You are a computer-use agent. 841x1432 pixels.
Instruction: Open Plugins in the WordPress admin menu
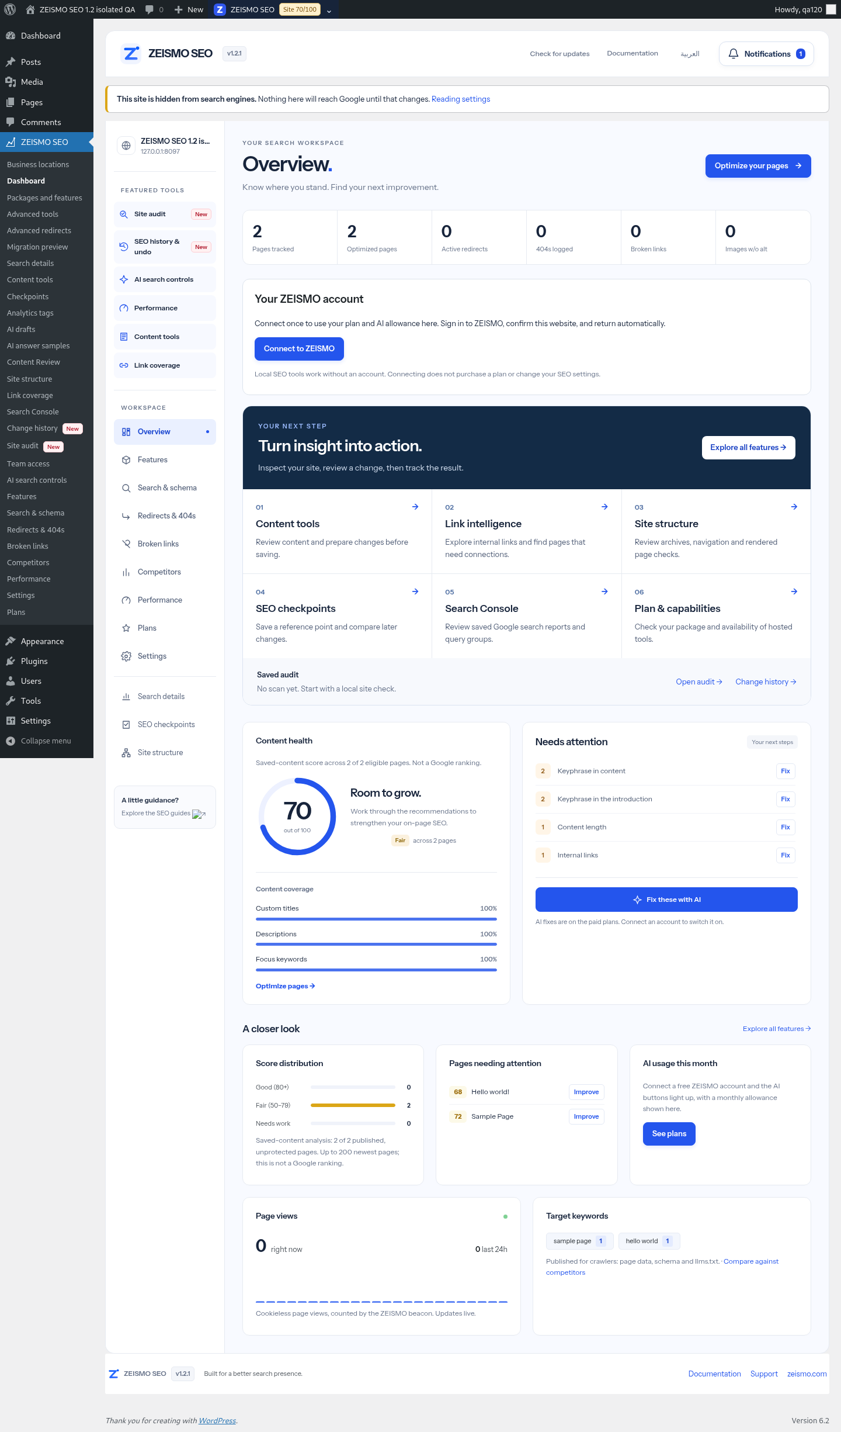tap(47, 661)
